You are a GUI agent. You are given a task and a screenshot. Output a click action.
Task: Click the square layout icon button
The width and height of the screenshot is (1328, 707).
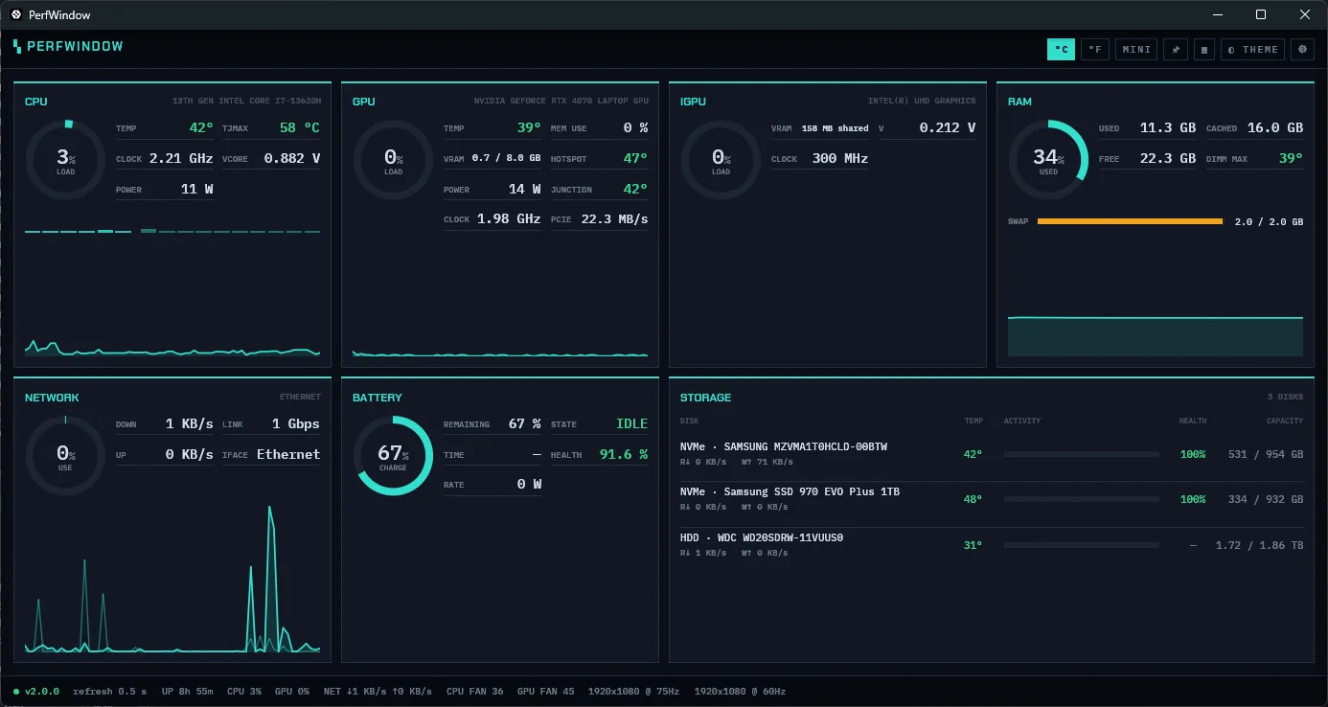click(x=1204, y=50)
